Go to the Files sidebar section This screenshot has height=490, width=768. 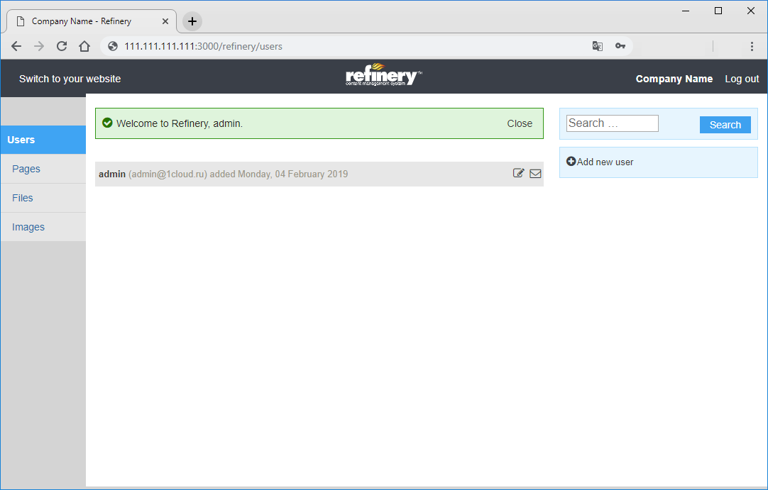click(23, 198)
